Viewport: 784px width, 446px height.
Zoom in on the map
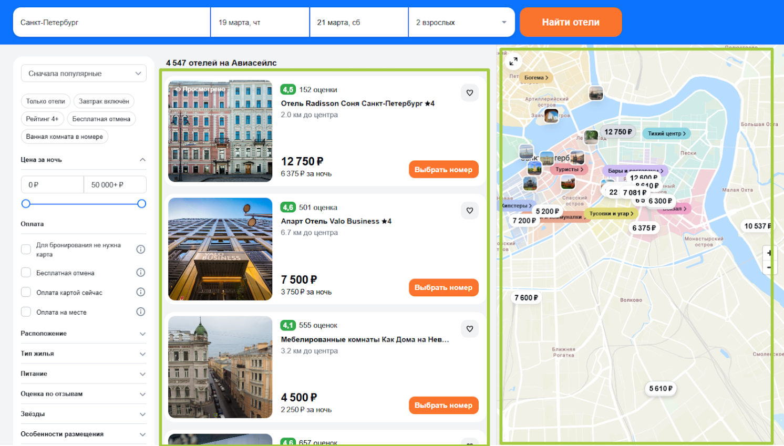pos(769,253)
